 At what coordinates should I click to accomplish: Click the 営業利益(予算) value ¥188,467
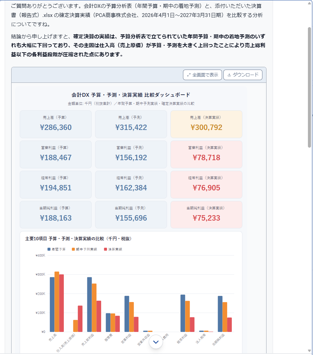[56, 157]
